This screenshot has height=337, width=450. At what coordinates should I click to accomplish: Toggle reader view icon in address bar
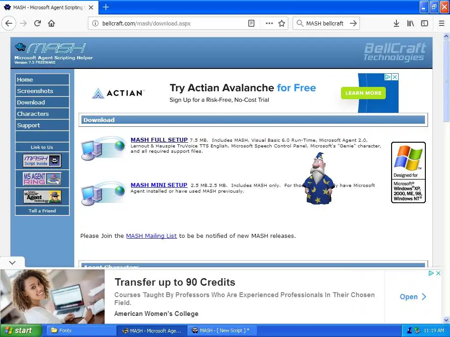pyautogui.click(x=251, y=23)
